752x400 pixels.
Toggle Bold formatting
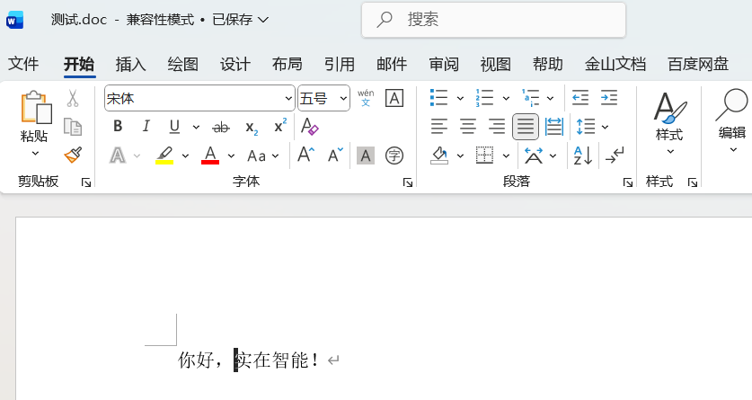tap(118, 127)
